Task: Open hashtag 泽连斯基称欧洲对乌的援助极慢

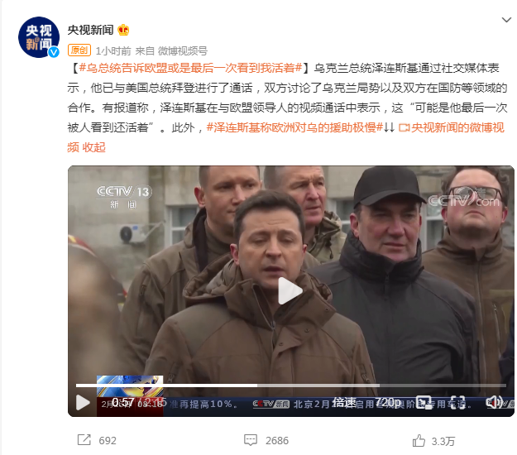Action: pyautogui.click(x=294, y=127)
